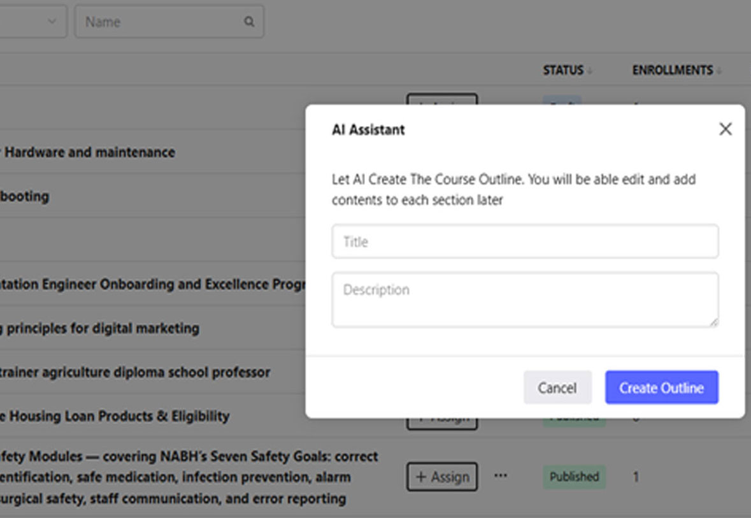The height and width of the screenshot is (518, 751).
Task: Click Published badge on Safety Modules row
Action: pyautogui.click(x=574, y=477)
